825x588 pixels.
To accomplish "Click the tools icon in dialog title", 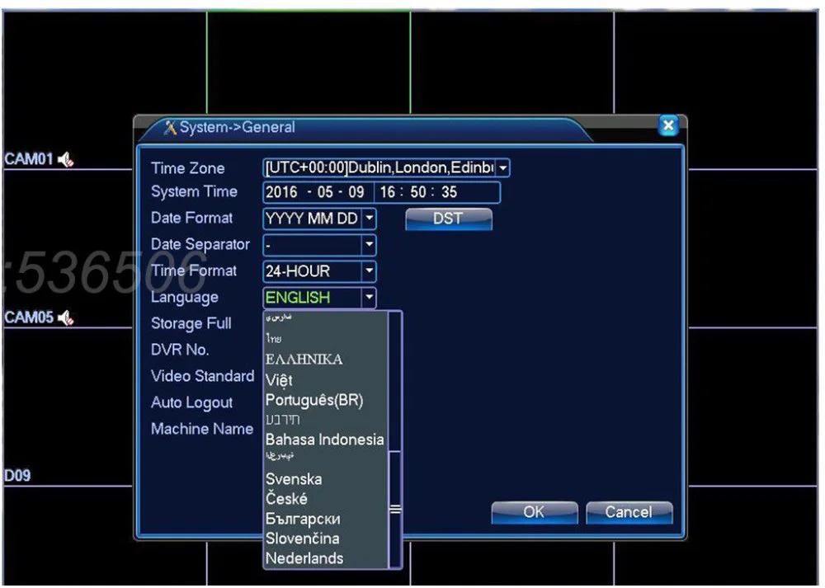I will click(169, 127).
